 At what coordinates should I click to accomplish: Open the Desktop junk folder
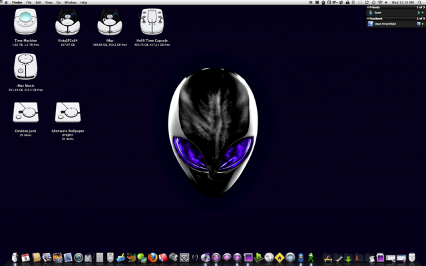pyautogui.click(x=25, y=112)
